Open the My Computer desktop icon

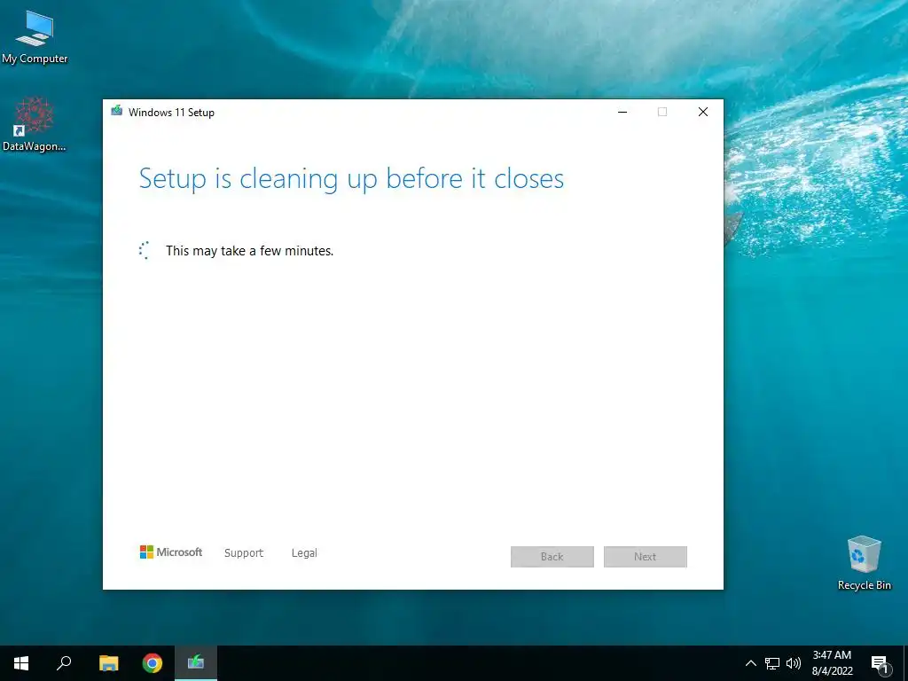pos(35,37)
